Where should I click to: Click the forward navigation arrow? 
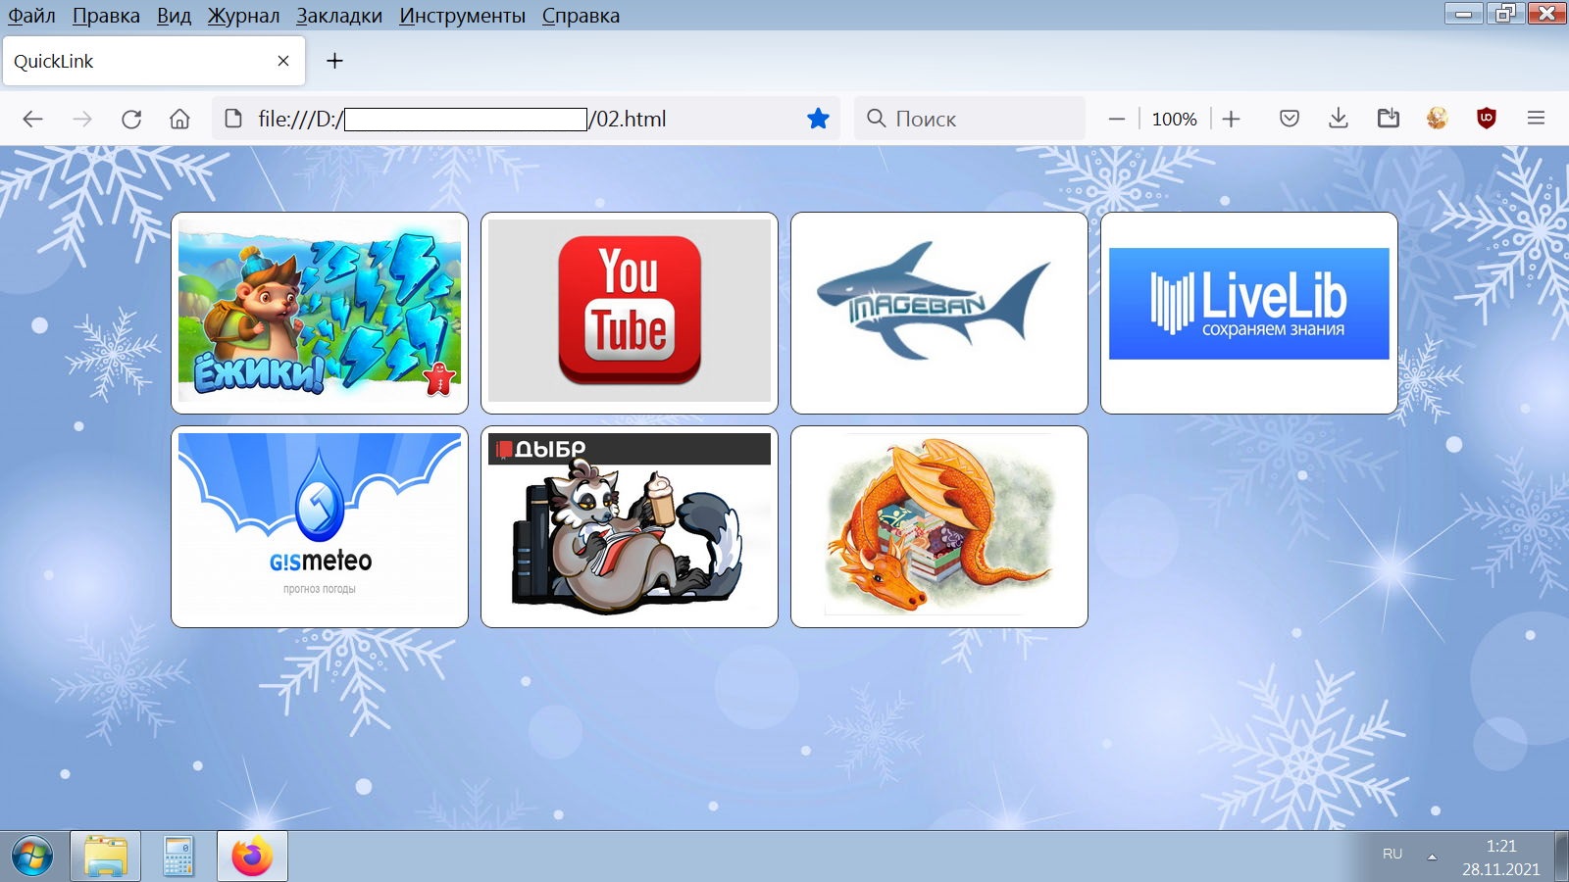point(82,119)
